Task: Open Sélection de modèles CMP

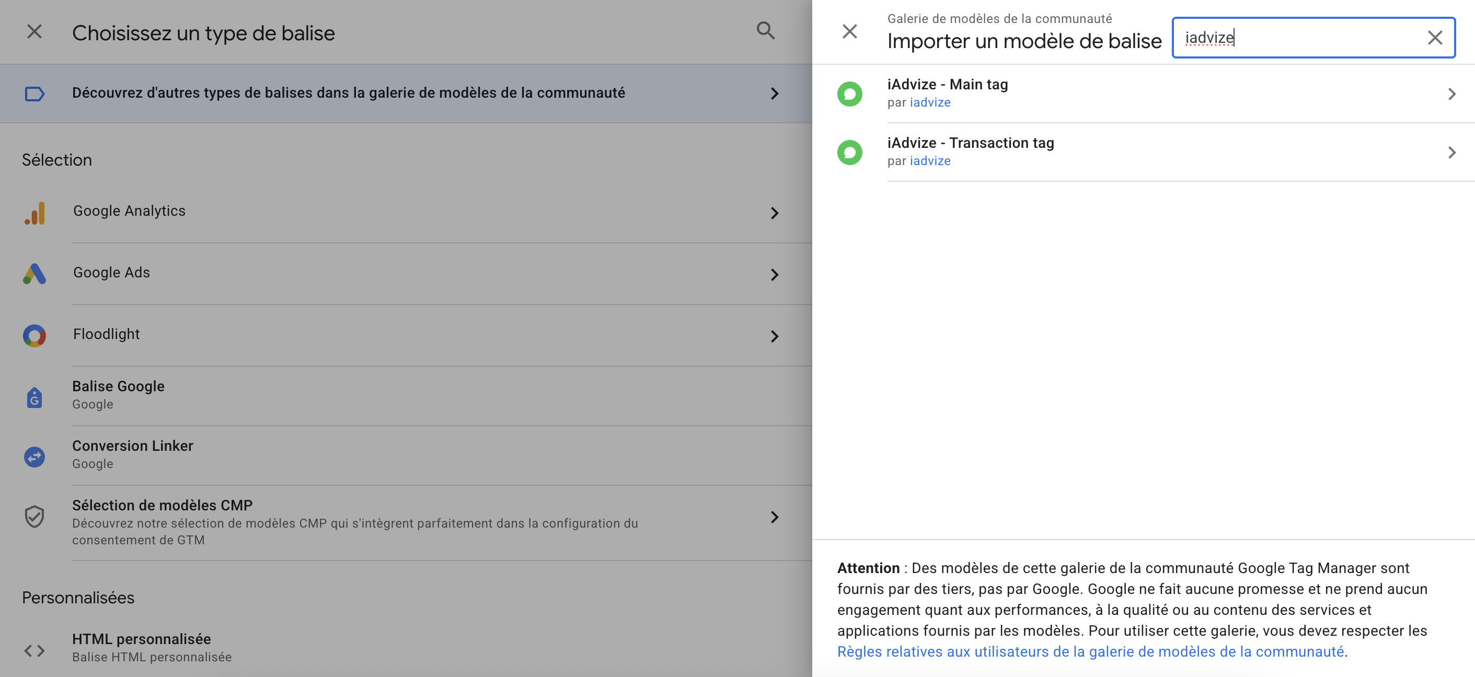Action: [x=406, y=523]
